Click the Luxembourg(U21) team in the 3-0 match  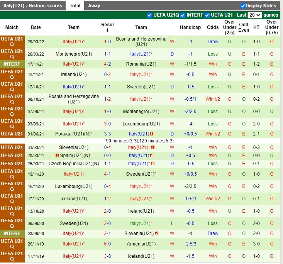tap(141, 124)
